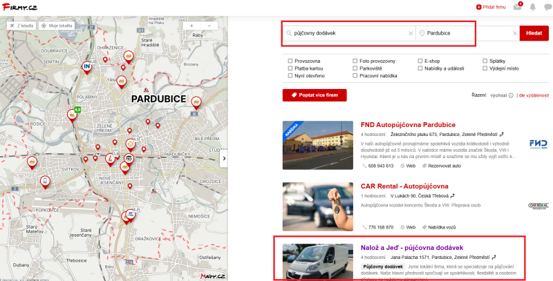Screen dimensions: 553x281
Task: Click the map marker rated 4,2
Action: click(x=131, y=214)
